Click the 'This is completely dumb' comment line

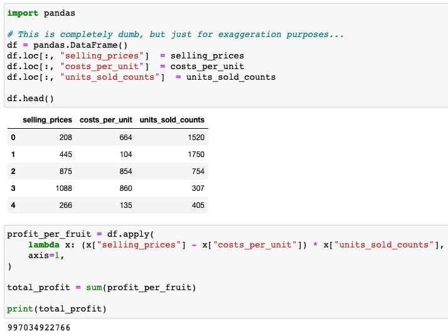[176, 35]
